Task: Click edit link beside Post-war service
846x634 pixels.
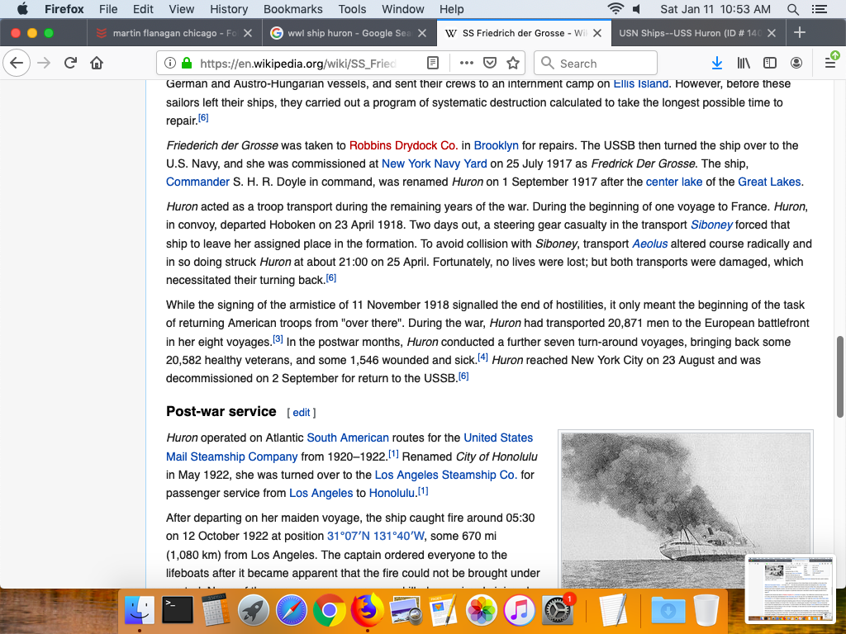Action: (x=301, y=412)
